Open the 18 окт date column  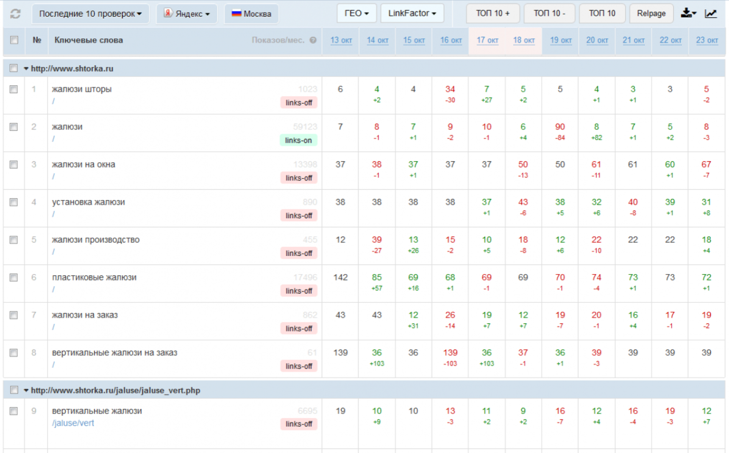tap(524, 40)
